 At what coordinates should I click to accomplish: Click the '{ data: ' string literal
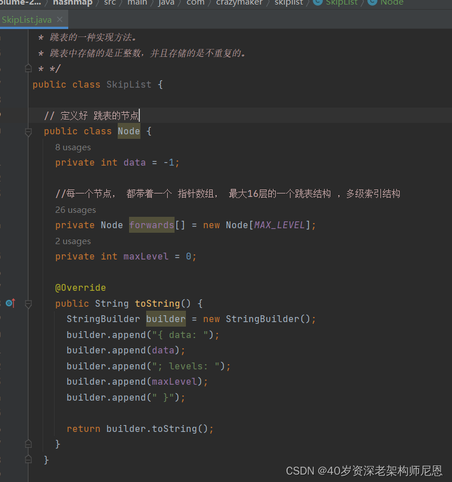[181, 335]
